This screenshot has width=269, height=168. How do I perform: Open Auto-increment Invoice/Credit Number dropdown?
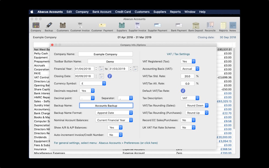click(115, 135)
